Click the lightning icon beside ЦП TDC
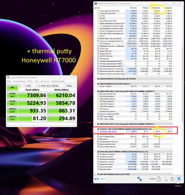The image size is (185, 195). (98, 16)
